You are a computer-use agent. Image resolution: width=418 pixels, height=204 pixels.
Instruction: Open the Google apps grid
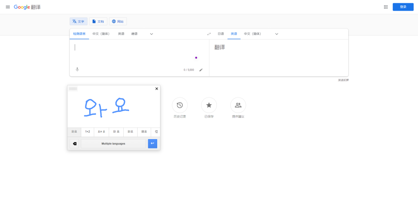tap(385, 7)
